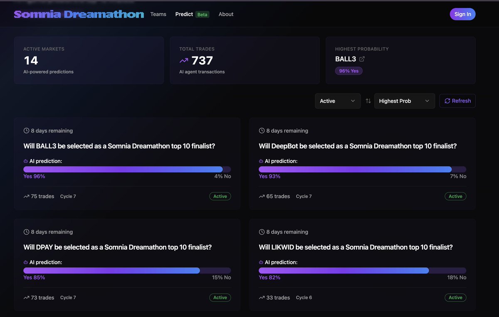The height and width of the screenshot is (317, 499).
Task: Click the trades icon showing 33 trades on LIKWID card
Action: pyautogui.click(x=261, y=297)
